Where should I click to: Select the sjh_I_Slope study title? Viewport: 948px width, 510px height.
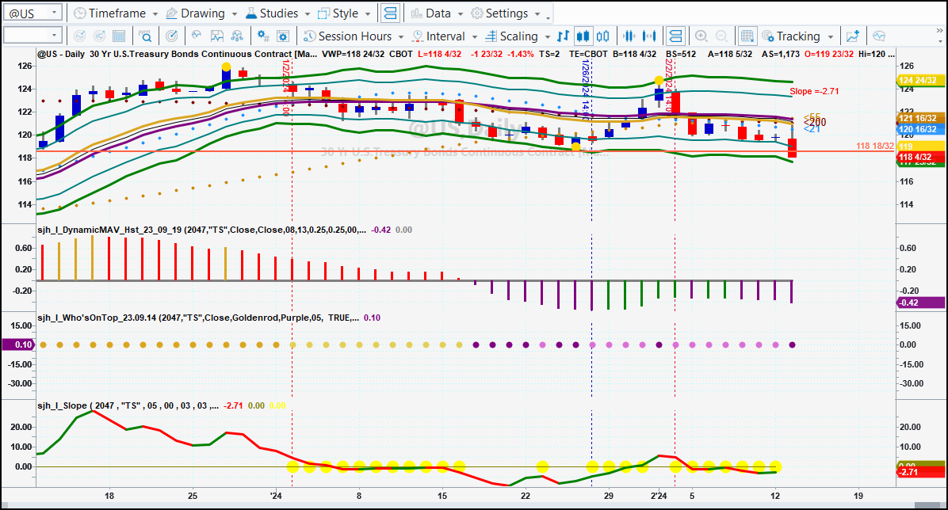click(128, 405)
